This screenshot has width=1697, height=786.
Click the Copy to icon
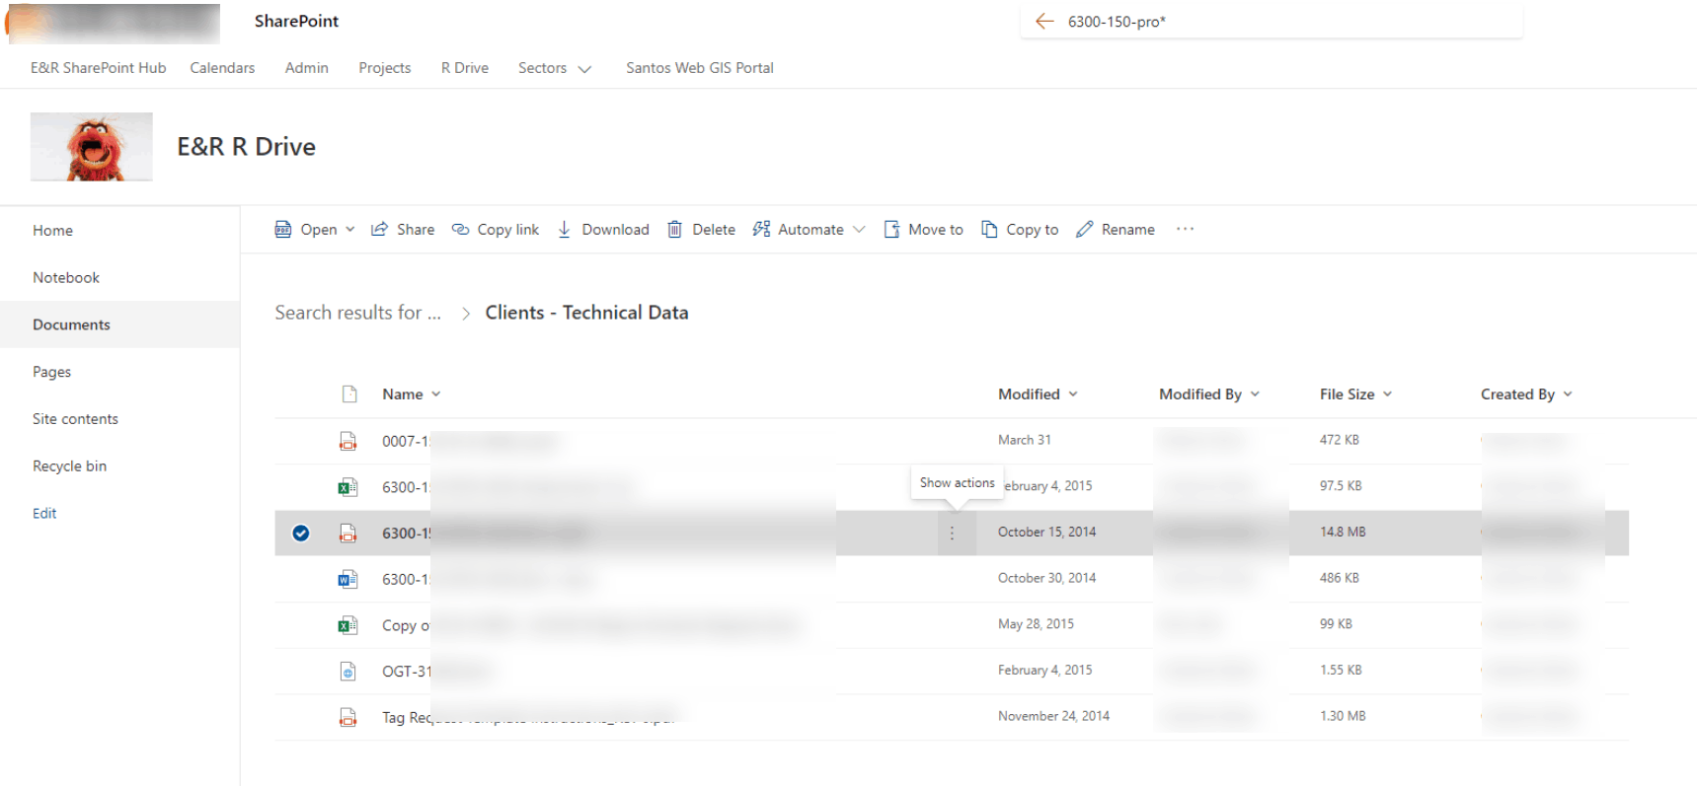point(989,230)
